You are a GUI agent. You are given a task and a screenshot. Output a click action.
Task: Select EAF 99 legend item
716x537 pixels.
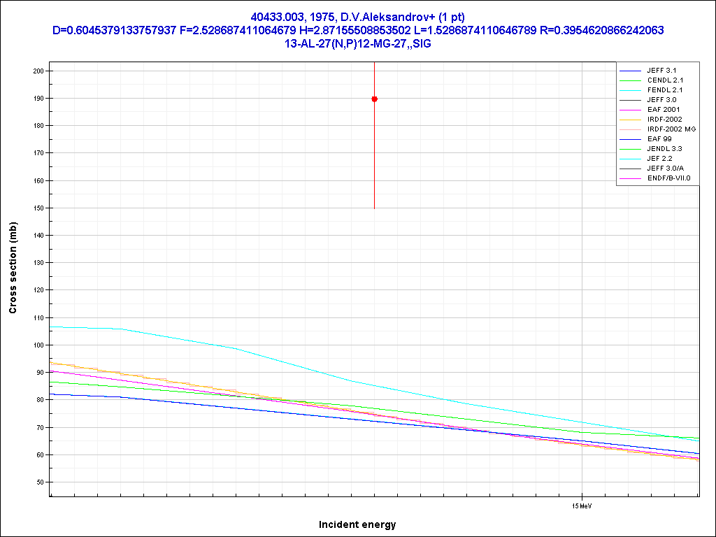(659, 139)
